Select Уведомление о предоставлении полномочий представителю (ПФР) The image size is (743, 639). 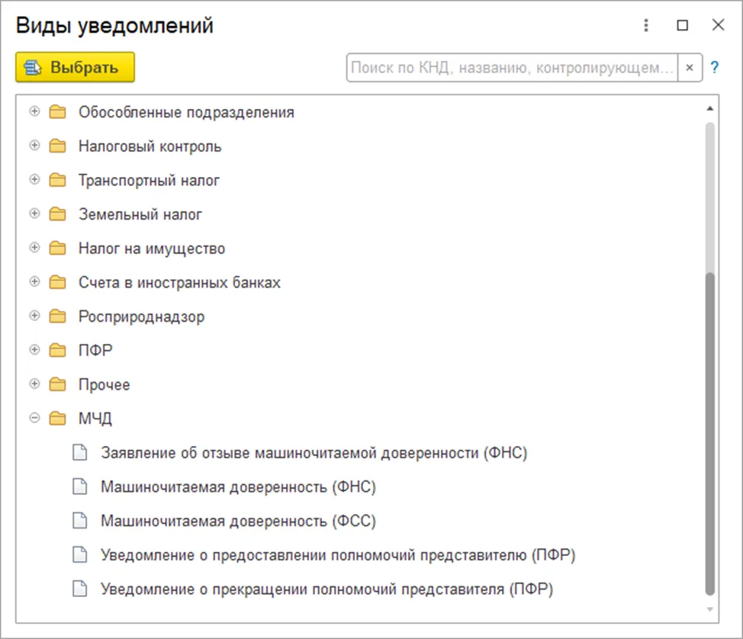[x=337, y=556]
